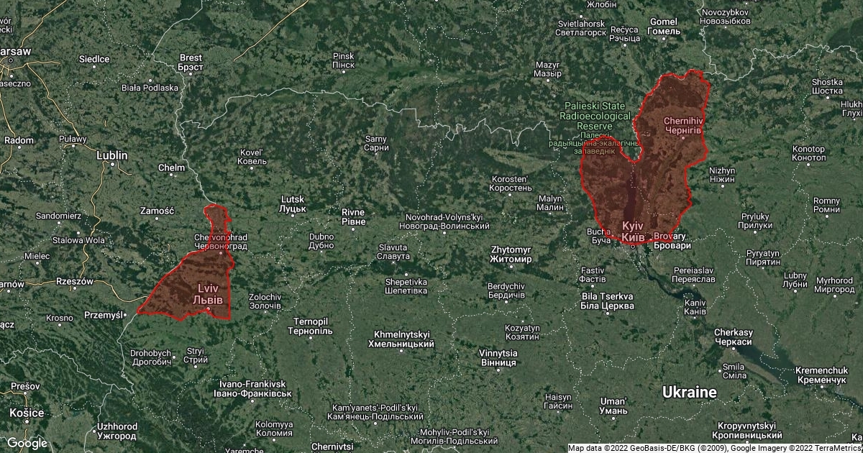Viewport: 863px width, 453px height.
Task: Select the Zhytomyr city label
Action: [510, 254]
